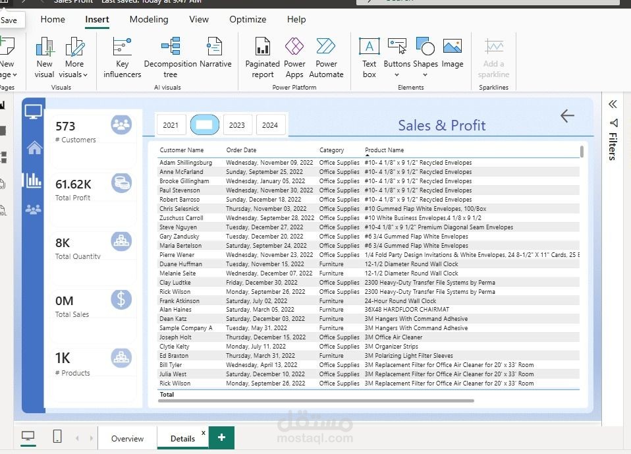Add a Paginated report
This screenshot has height=454, width=631.
click(x=262, y=56)
